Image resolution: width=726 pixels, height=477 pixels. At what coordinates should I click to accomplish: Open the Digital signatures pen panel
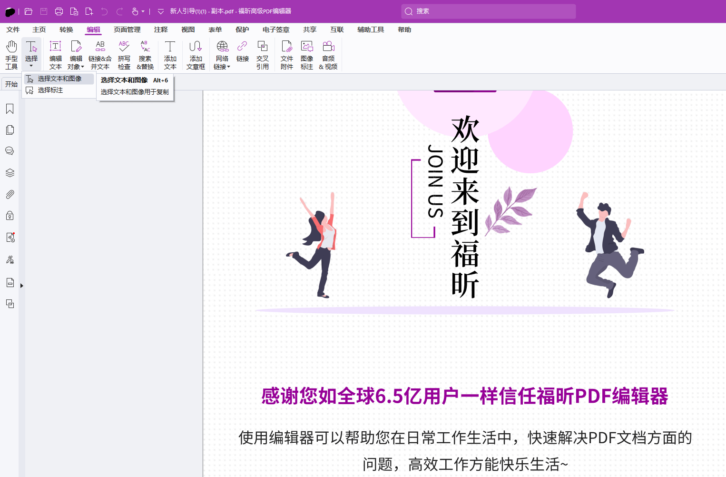[x=10, y=259]
